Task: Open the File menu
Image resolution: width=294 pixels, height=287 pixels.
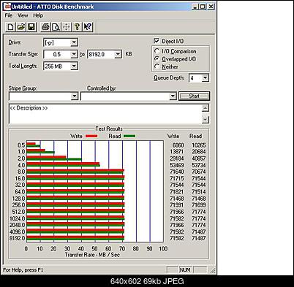Action: click(9, 15)
